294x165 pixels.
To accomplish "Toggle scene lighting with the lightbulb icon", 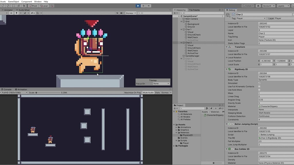I will pos(16,13).
